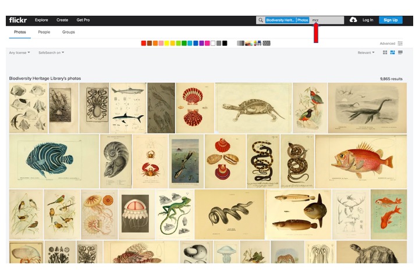Filter by pink-salmon color swatch
This screenshot has width=419, height=279.
pyautogui.click(x=161, y=43)
